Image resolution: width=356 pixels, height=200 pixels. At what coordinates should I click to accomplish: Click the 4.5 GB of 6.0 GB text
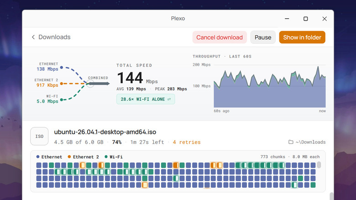(79, 142)
